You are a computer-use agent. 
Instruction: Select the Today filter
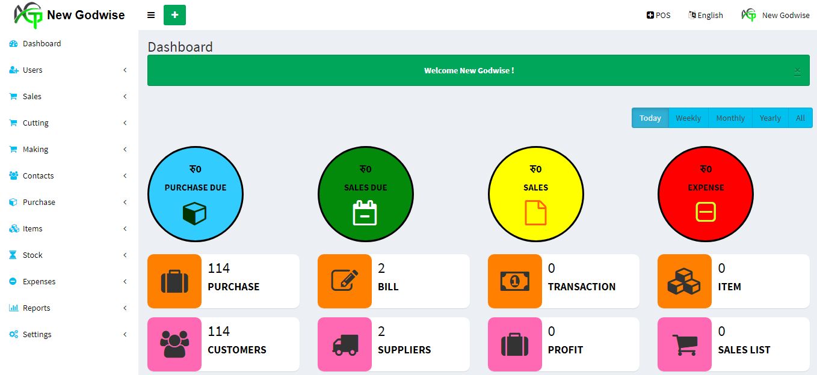click(x=650, y=118)
